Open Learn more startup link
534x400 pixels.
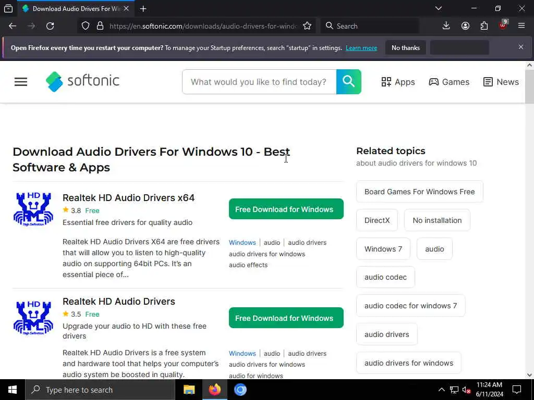361,48
